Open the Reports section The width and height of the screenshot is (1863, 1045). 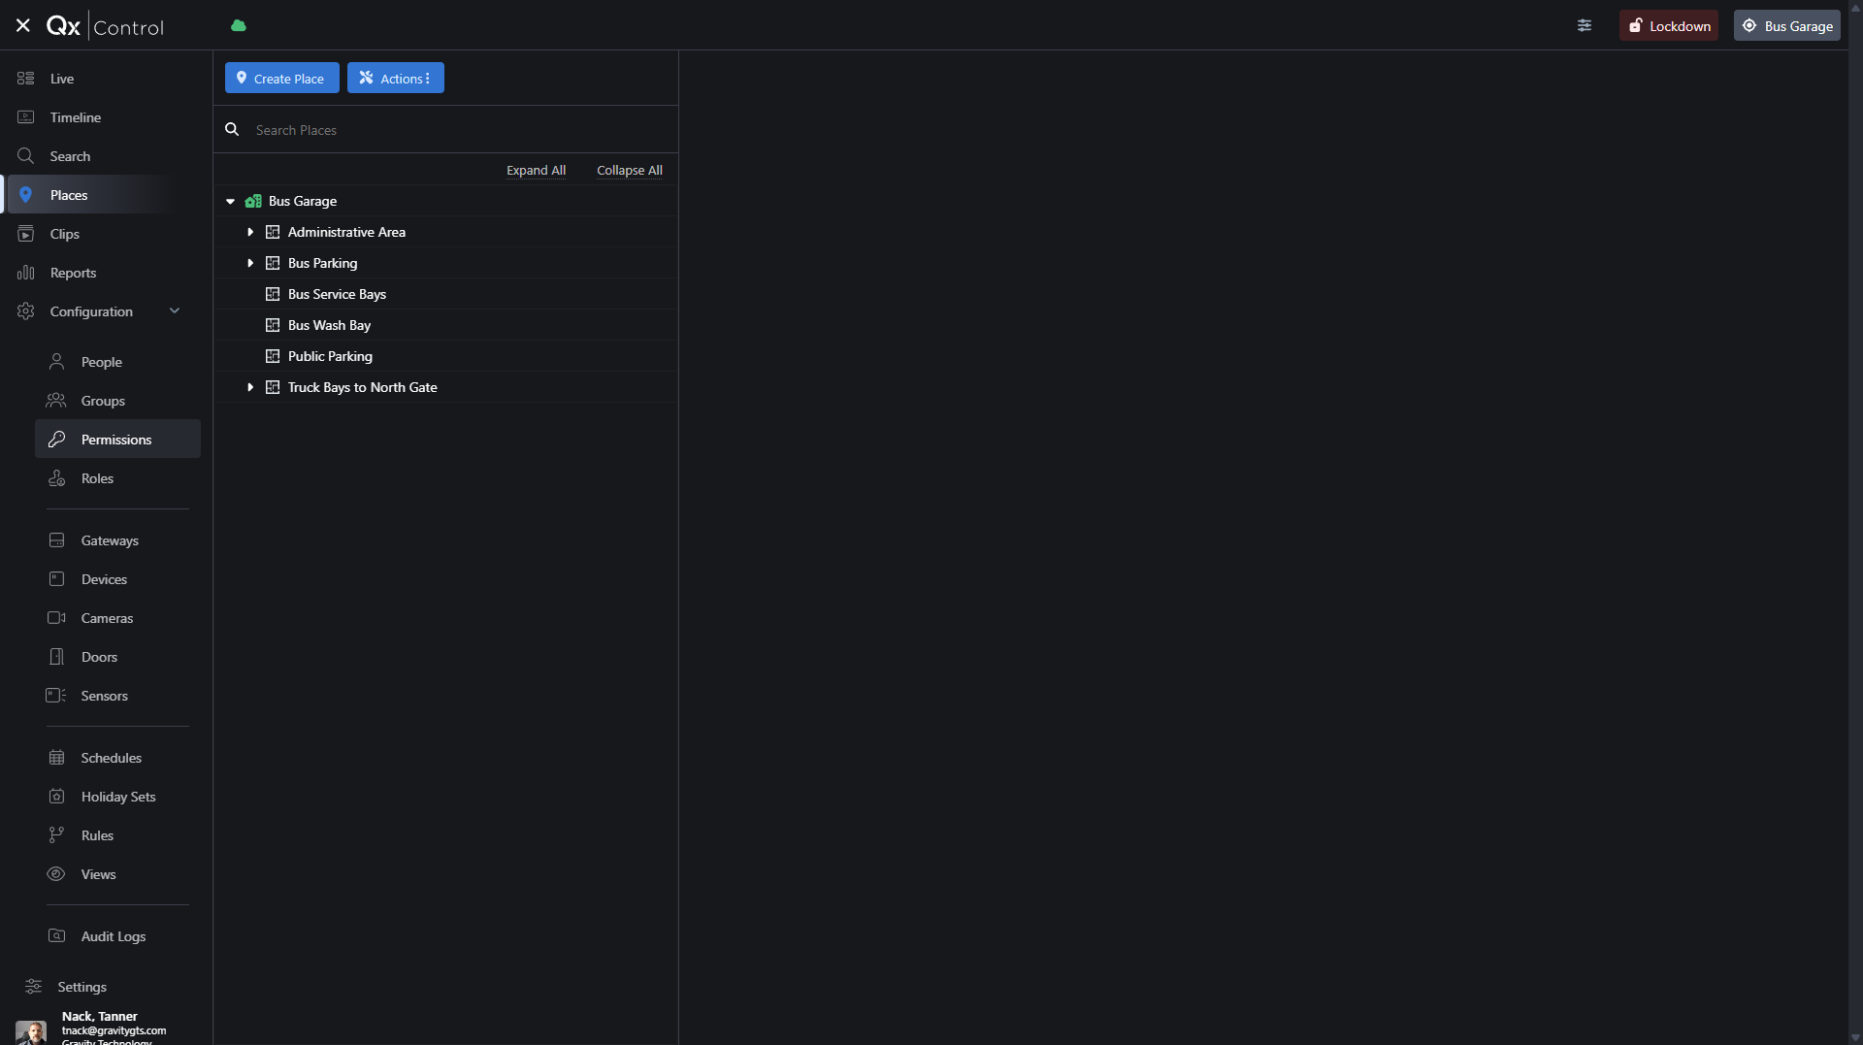click(x=73, y=273)
